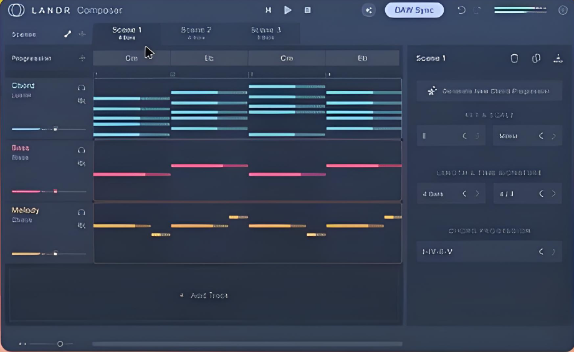Click Generate New Chord Progression

(x=489, y=91)
